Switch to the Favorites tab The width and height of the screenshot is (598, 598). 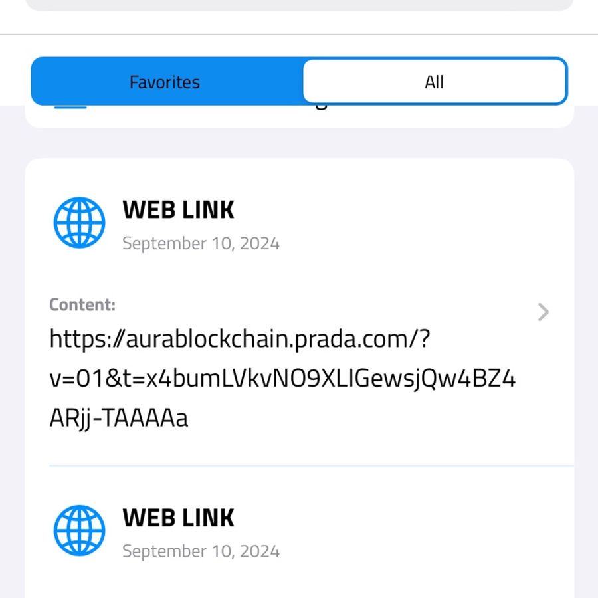(165, 82)
